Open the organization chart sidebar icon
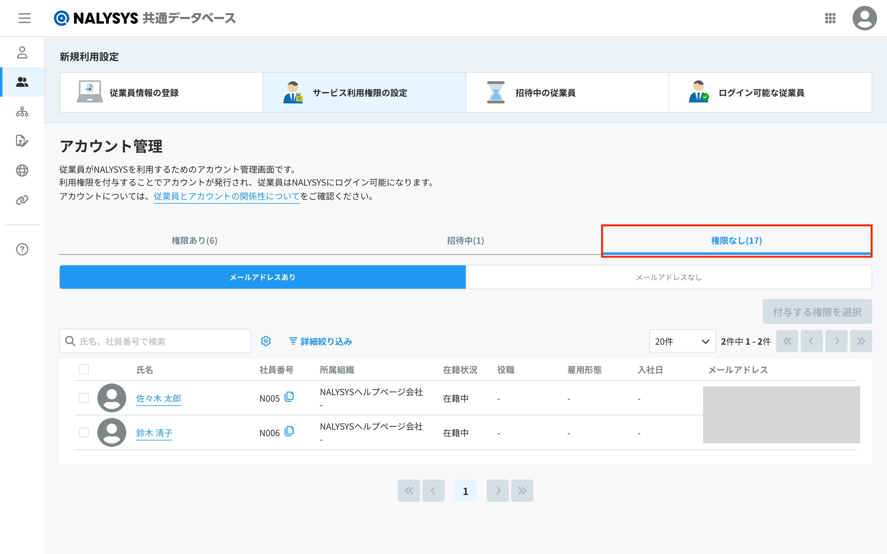The width and height of the screenshot is (887, 554). pyautogui.click(x=22, y=111)
